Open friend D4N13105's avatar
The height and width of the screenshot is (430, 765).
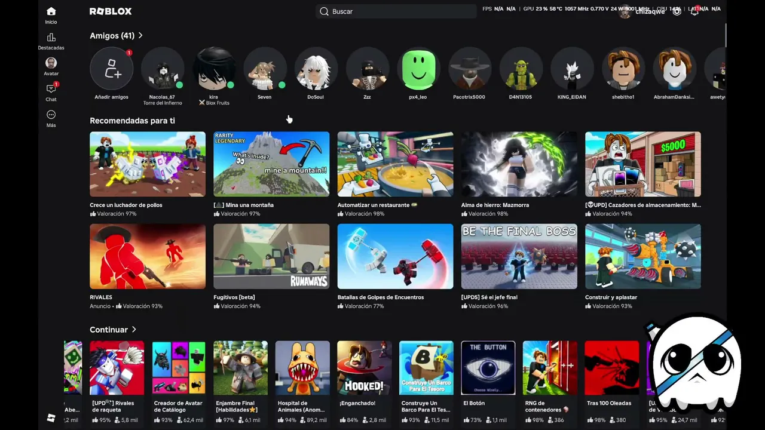[x=521, y=69]
